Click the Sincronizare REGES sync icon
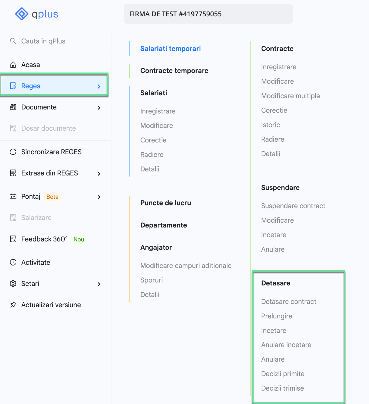 (x=13, y=152)
